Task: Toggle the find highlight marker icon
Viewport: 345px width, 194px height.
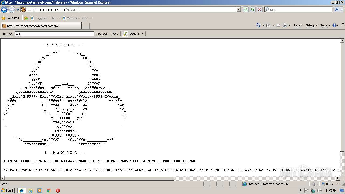Action: 125,34
